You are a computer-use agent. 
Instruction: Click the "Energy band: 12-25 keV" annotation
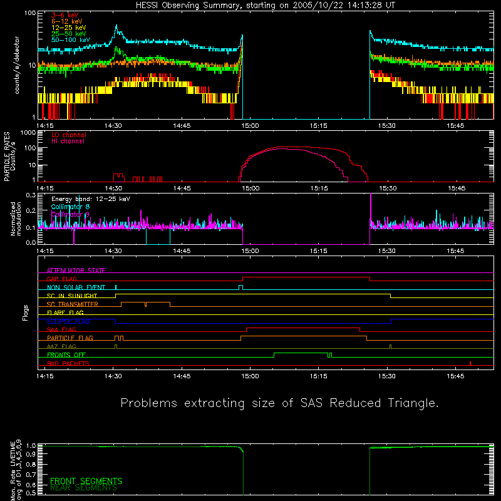point(91,199)
